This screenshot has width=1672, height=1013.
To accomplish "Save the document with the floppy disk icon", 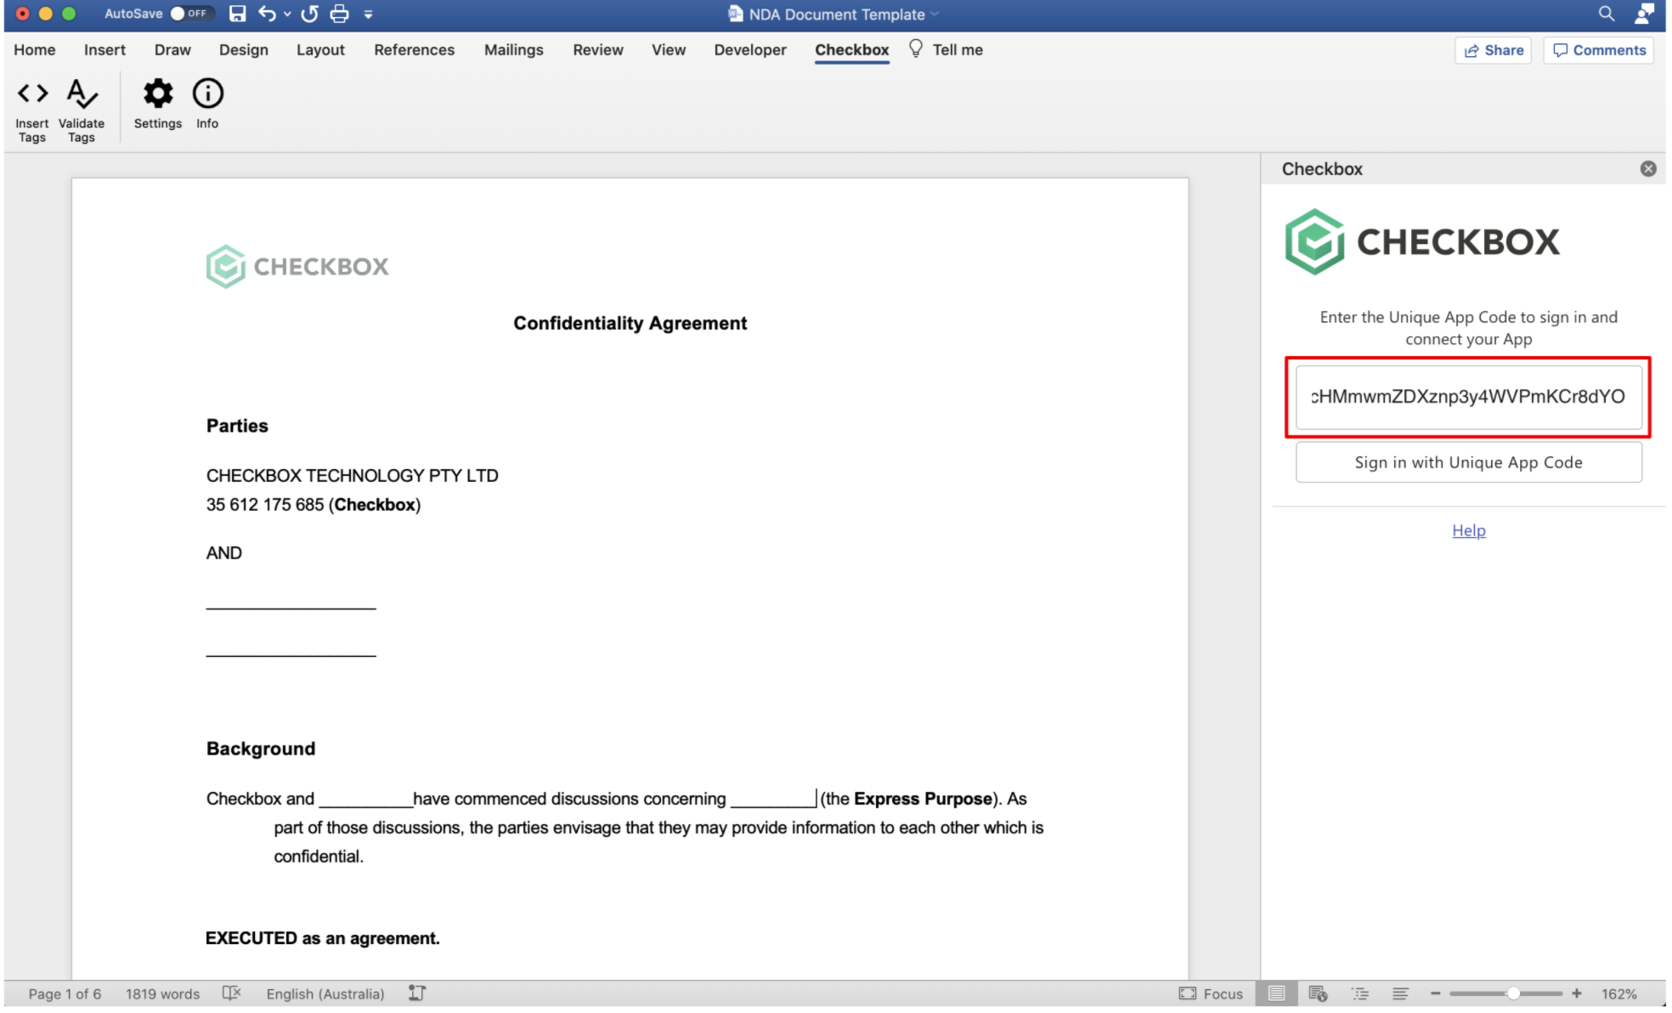I will (x=238, y=14).
